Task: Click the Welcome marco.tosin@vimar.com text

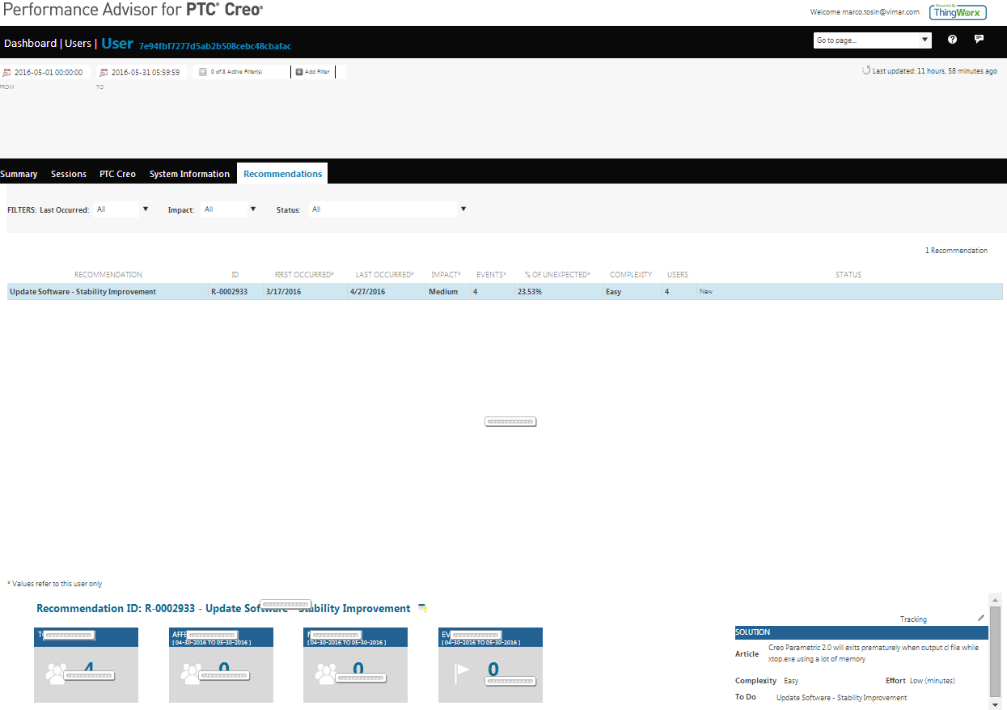Action: point(865,12)
